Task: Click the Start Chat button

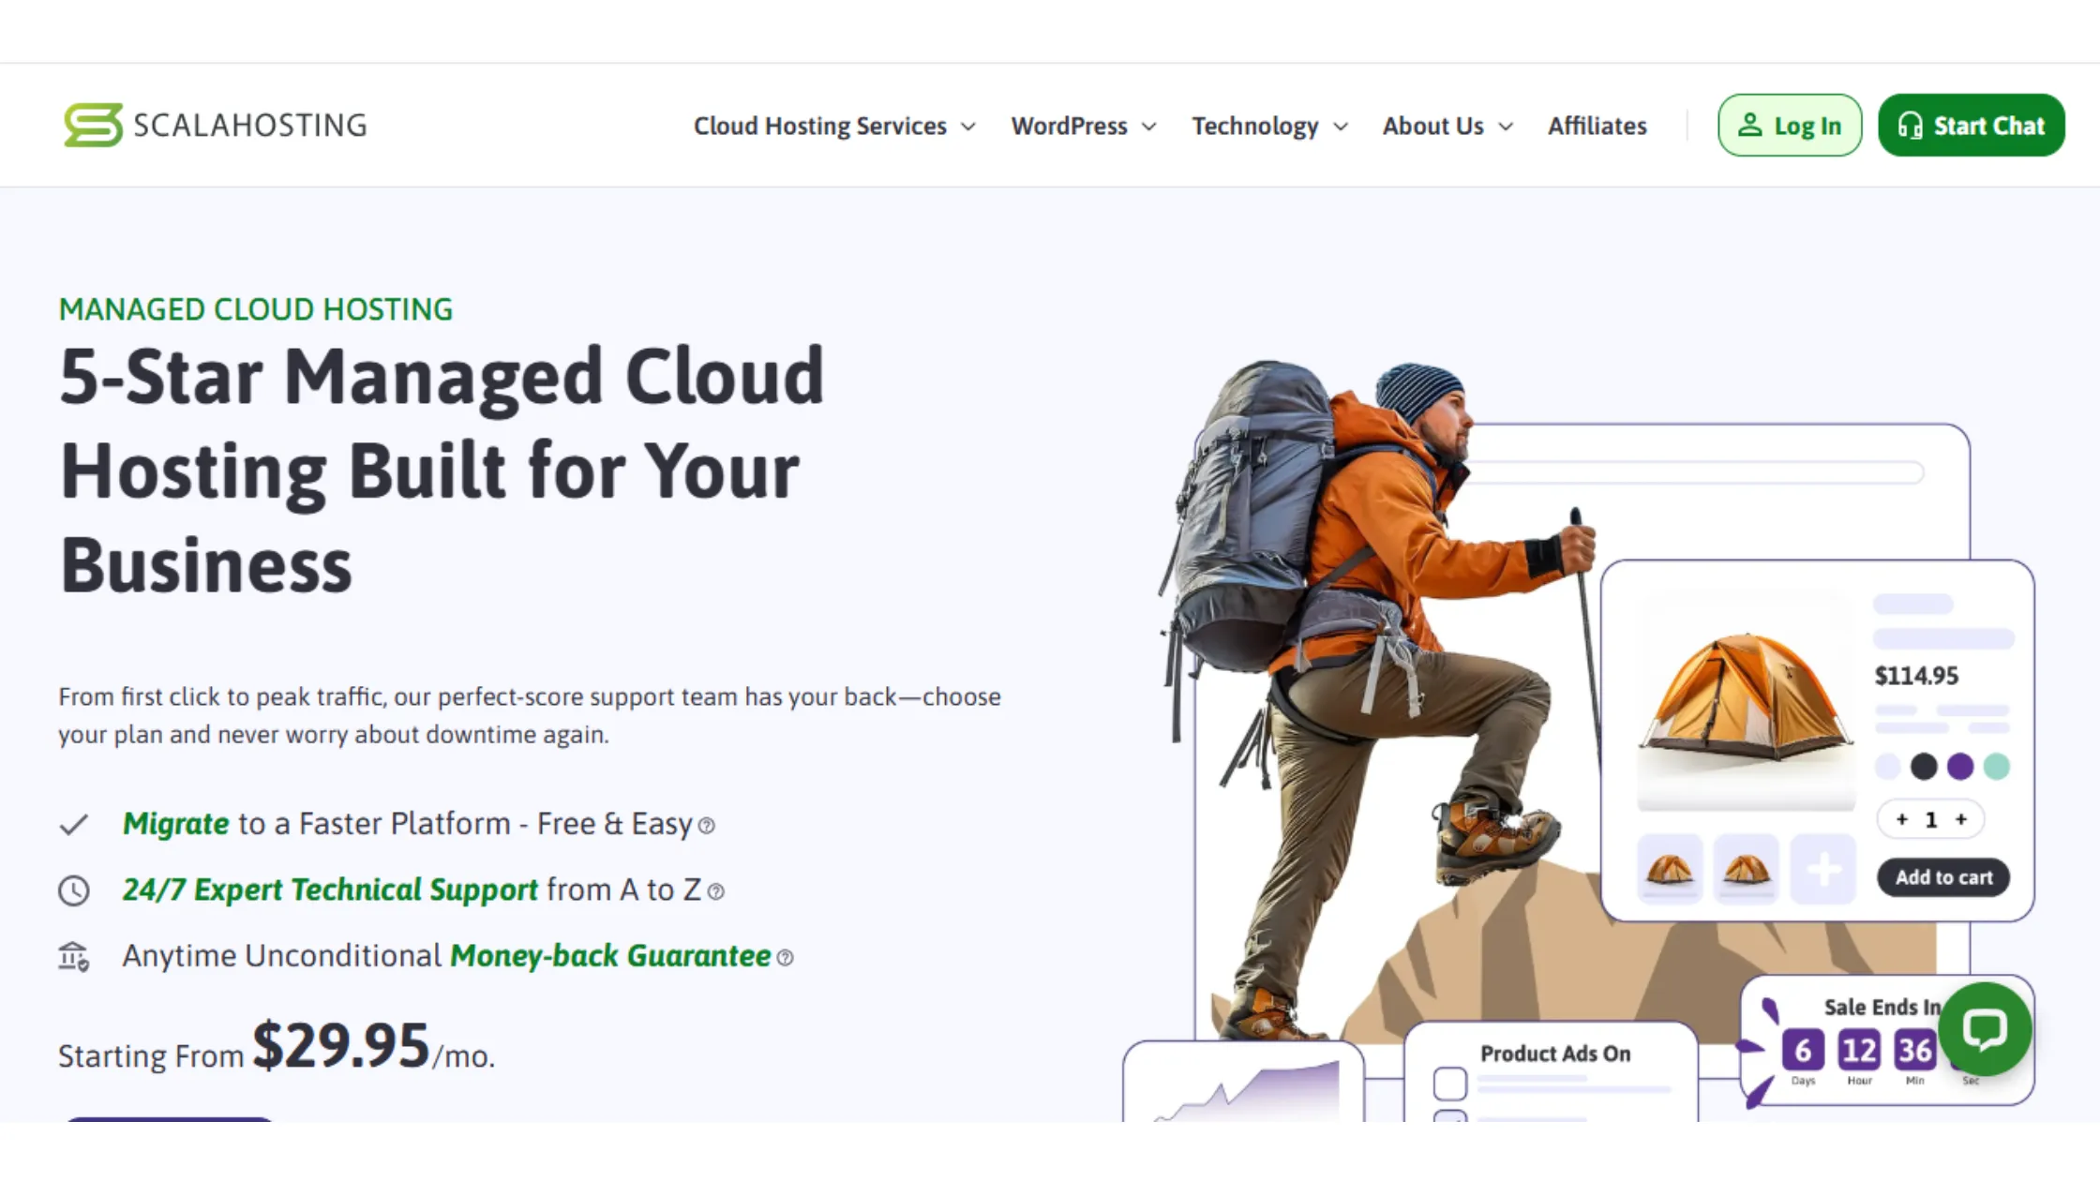Action: tap(1971, 125)
